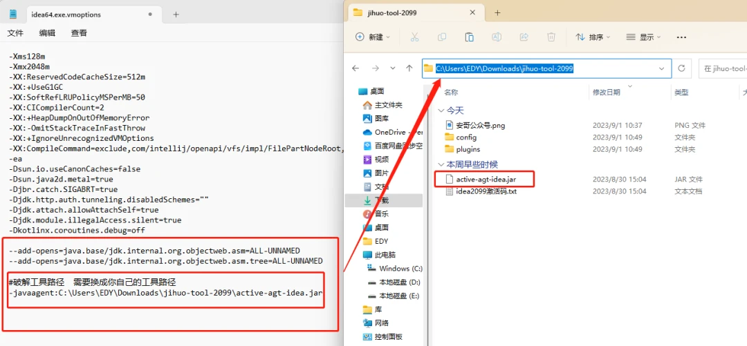Click the Copy icon in Explorer toolbar
747x346 pixels.
pos(442,37)
